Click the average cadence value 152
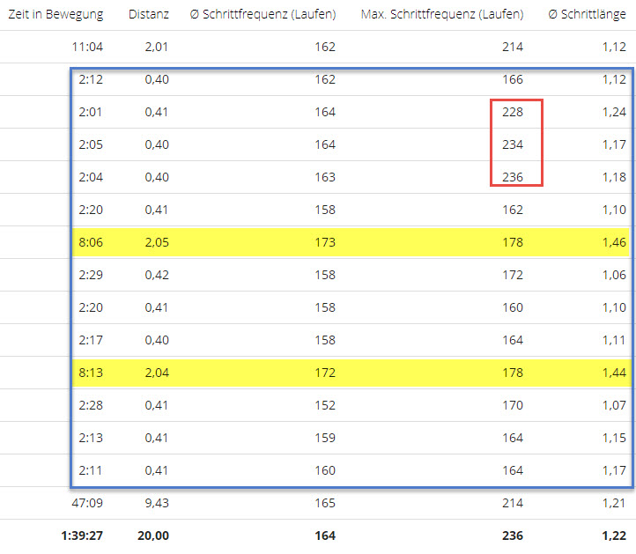The width and height of the screenshot is (636, 554). pyautogui.click(x=324, y=405)
